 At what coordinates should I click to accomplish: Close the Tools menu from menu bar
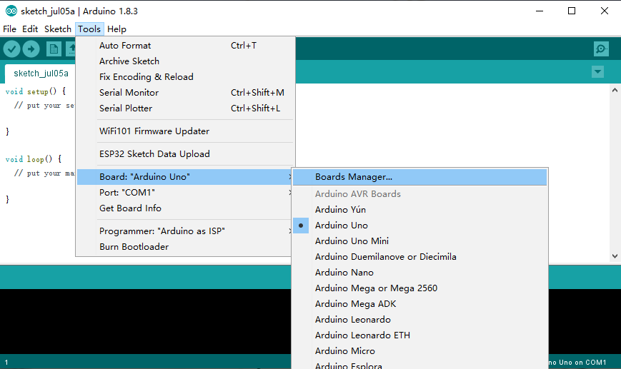point(89,29)
